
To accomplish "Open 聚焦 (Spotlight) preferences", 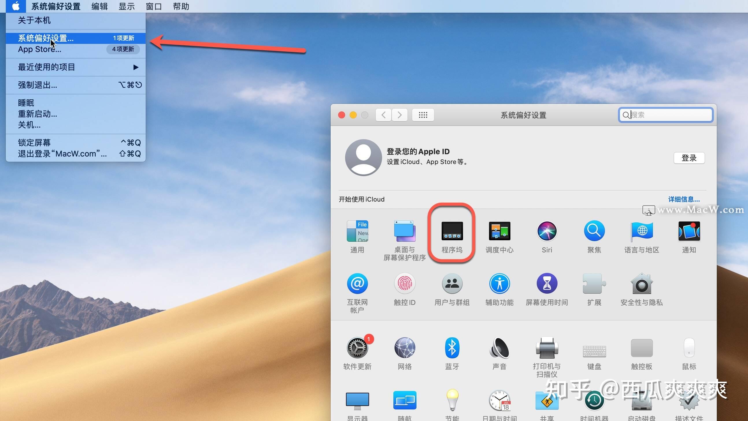I will point(594,231).
